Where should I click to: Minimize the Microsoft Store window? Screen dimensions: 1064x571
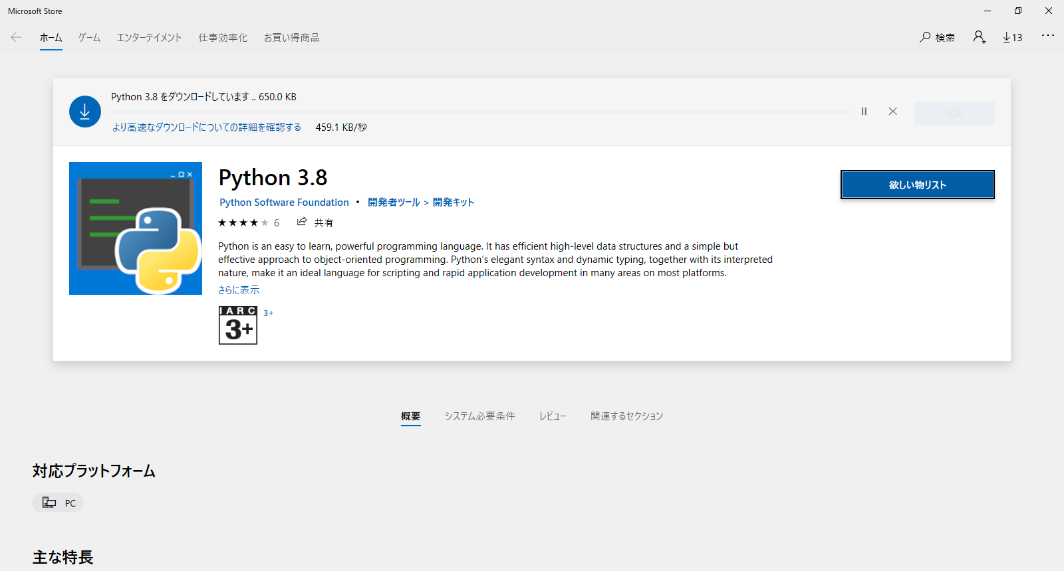tap(988, 11)
